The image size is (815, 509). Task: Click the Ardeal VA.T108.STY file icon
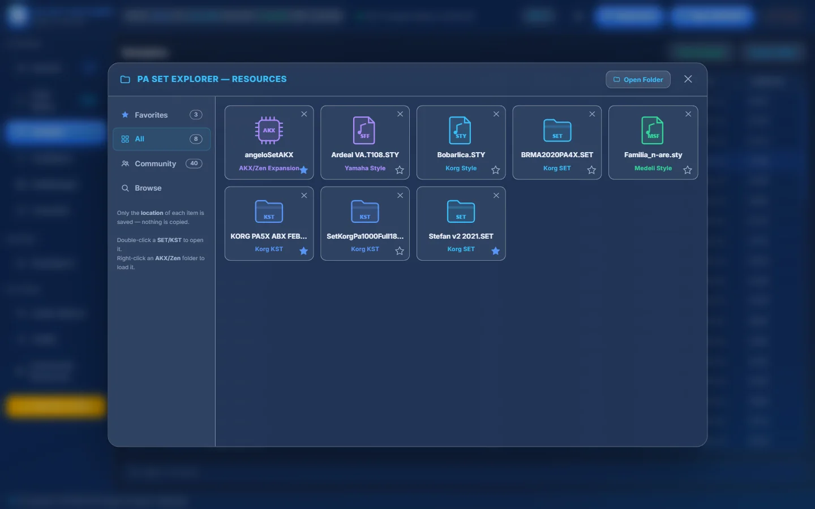coord(364,130)
